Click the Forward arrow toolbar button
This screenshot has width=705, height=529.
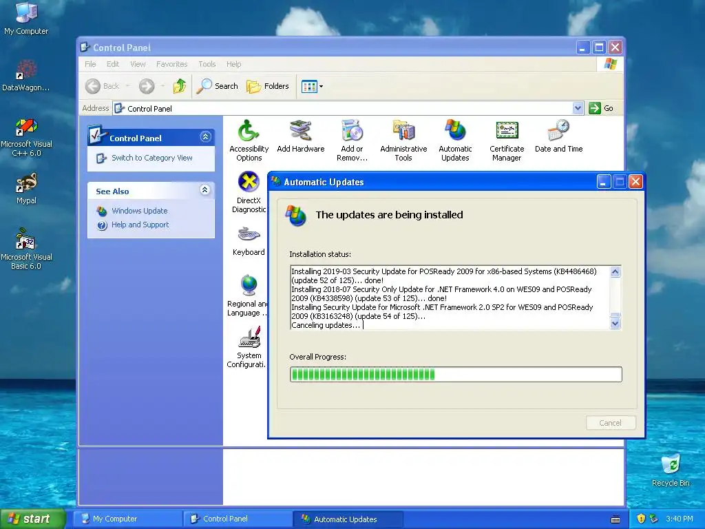(147, 85)
